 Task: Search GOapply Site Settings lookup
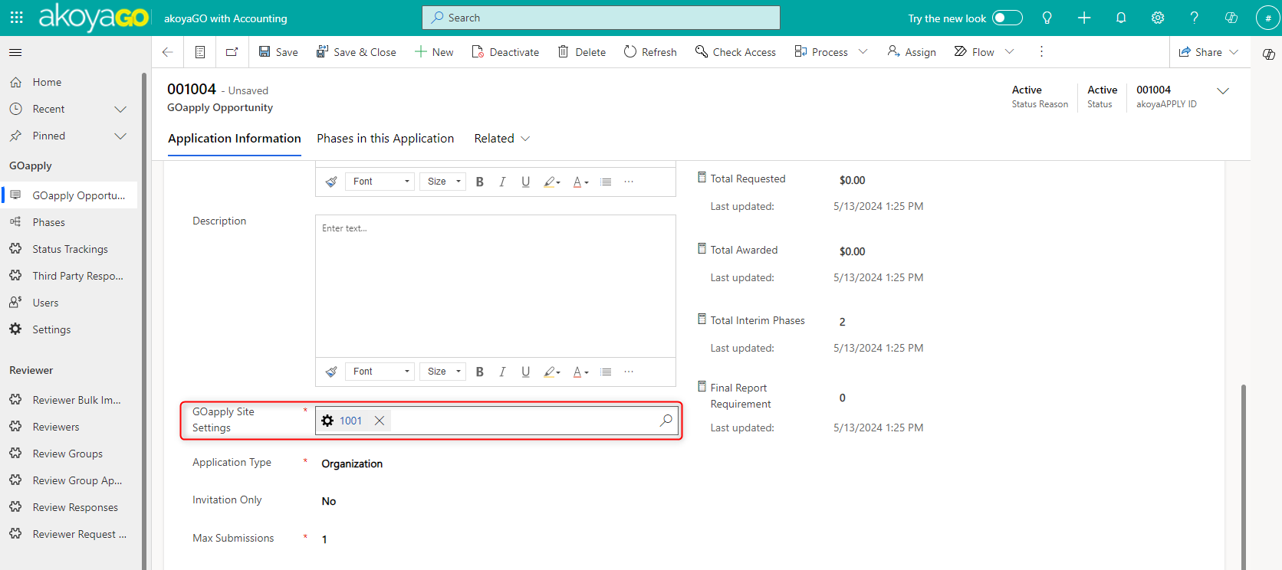point(666,421)
